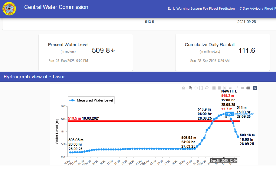
Task: Click the 18:00 hr final data point
Action: point(238,137)
